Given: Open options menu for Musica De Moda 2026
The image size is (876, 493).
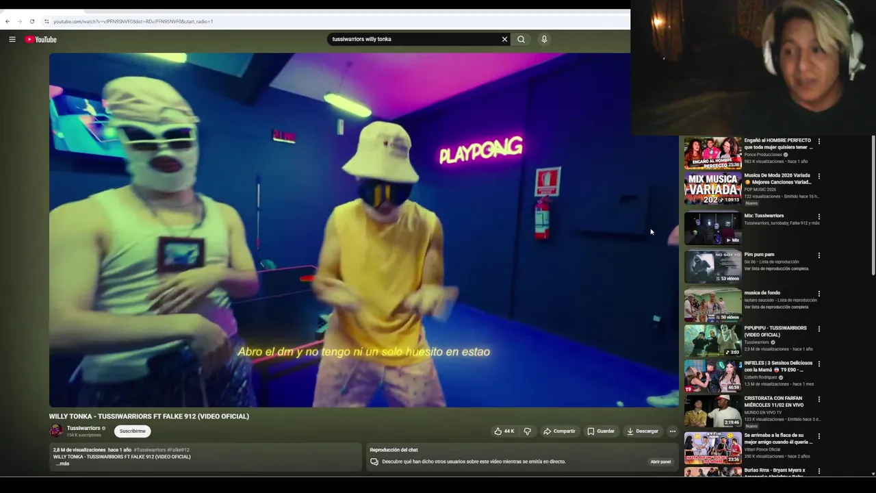Looking at the screenshot, I should (x=819, y=177).
